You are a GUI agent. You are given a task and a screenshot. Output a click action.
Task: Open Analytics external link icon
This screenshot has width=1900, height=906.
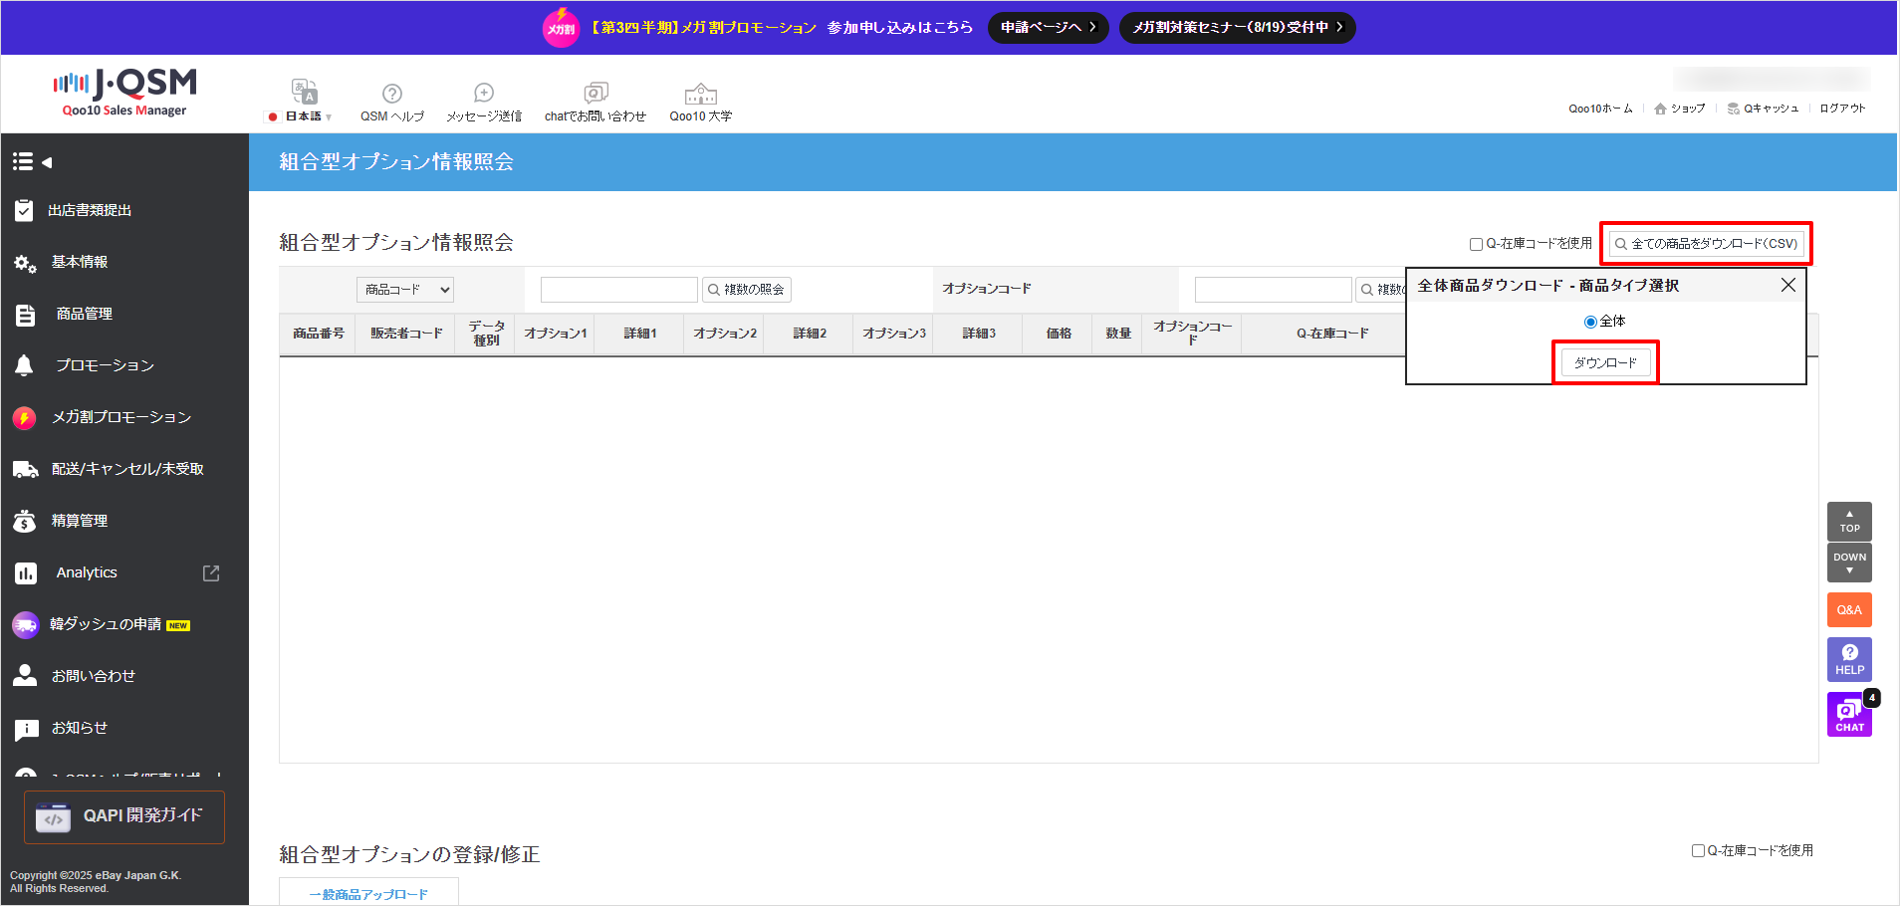(211, 572)
